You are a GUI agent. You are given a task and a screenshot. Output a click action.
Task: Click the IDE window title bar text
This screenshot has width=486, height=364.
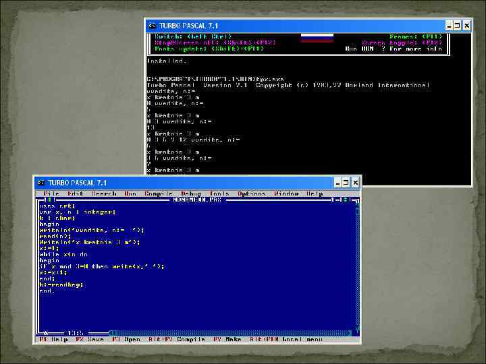coord(77,183)
